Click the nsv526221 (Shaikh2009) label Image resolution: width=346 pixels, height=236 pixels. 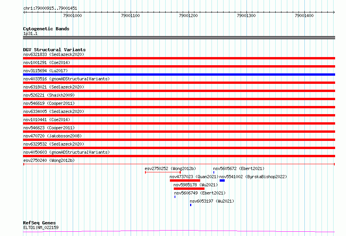click(x=49, y=95)
